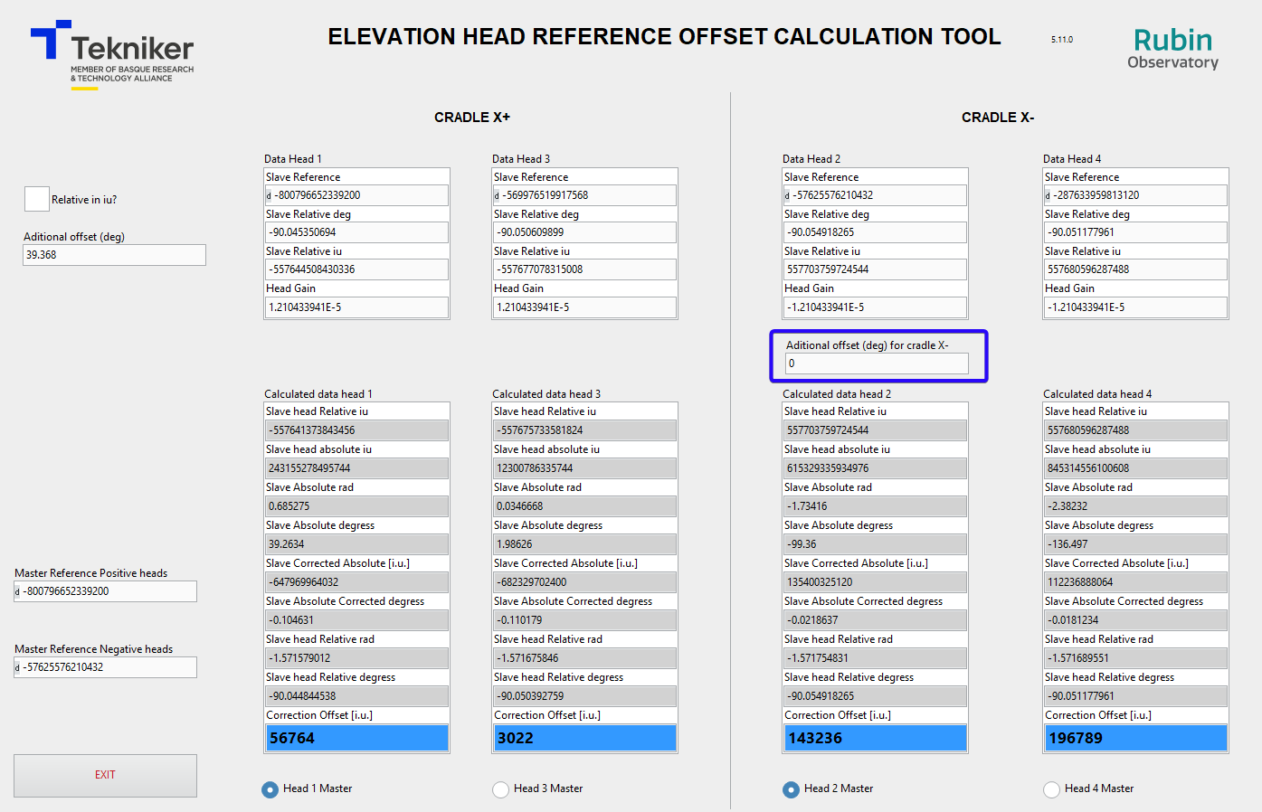Click Data Head 3 Slave Relative deg field
Viewport: 1262px width, 812px height.
coord(584,232)
